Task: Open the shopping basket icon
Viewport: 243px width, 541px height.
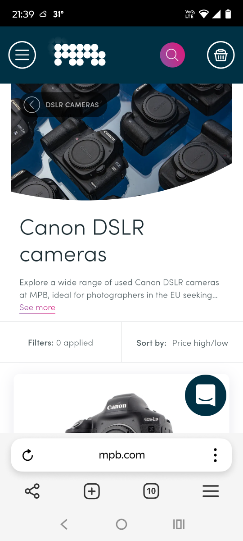Action: click(220, 55)
